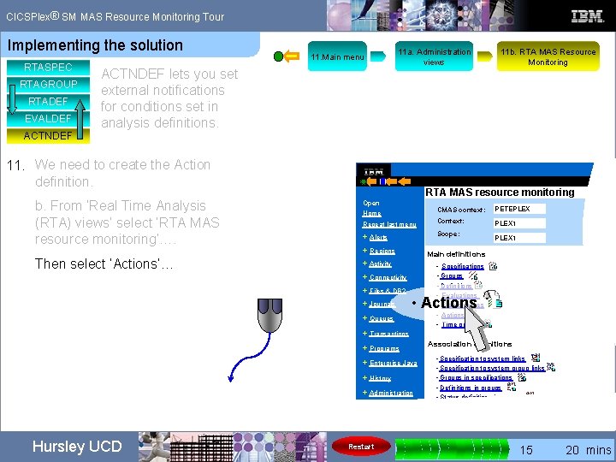
Task: Click the CMAS context field showing PETEPLEX
Action: tap(519, 209)
